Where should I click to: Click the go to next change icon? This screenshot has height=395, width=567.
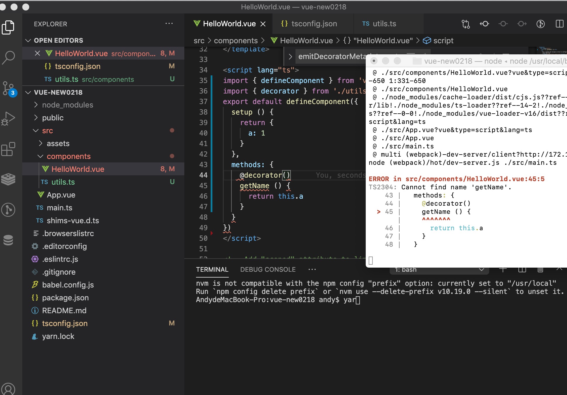[x=522, y=24]
